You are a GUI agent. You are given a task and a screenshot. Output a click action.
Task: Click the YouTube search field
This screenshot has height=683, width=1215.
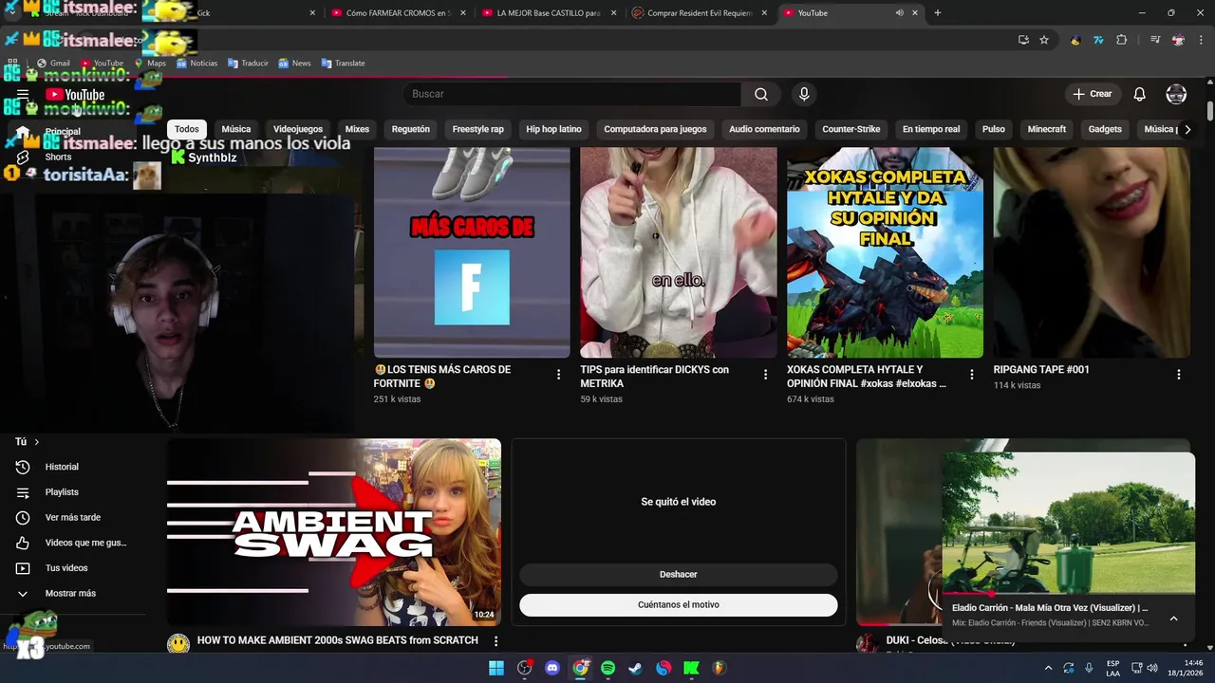(x=571, y=94)
